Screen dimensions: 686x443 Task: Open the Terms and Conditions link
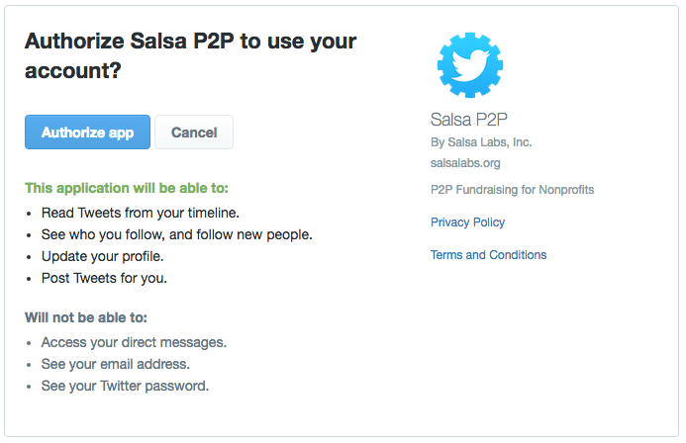pos(488,255)
